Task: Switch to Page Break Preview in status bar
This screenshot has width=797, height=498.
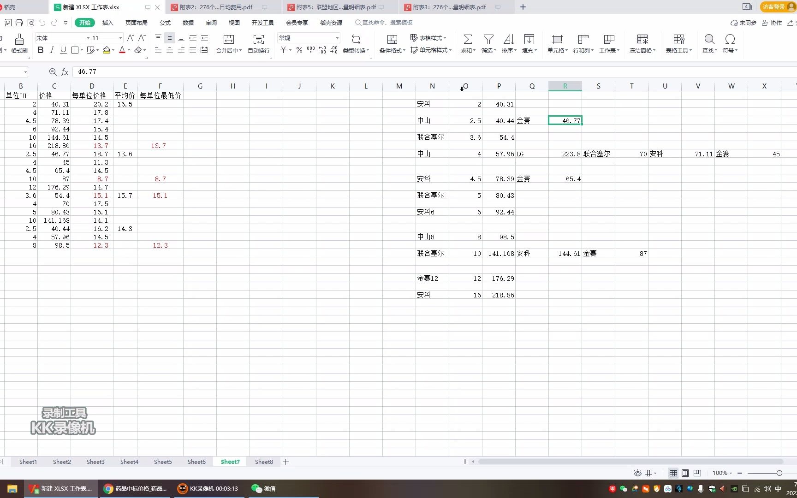Action: (x=697, y=473)
